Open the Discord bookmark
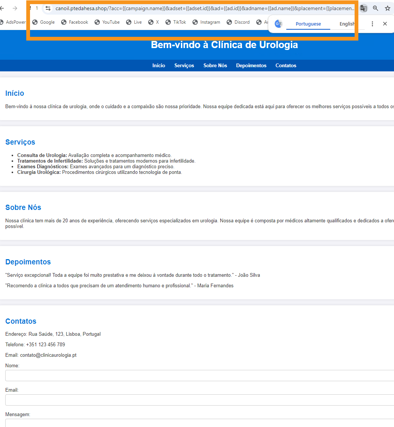Image resolution: width=394 pixels, height=427 pixels. (238, 22)
